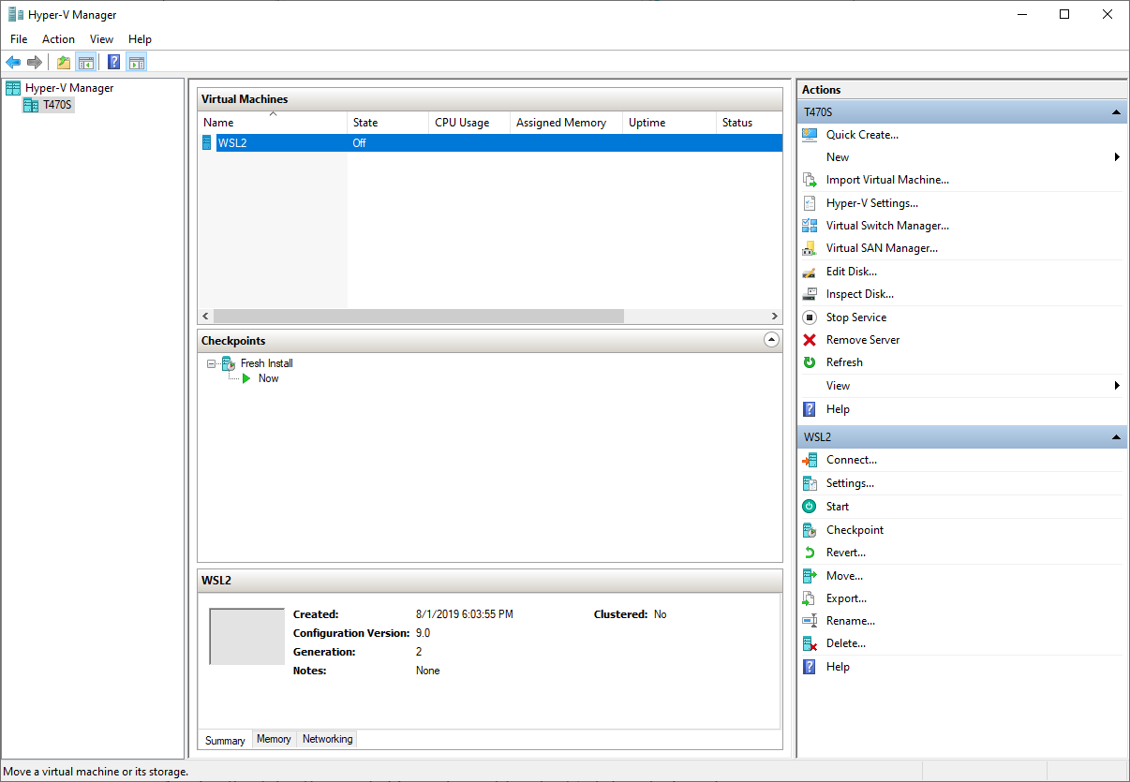Click the Show/Hide Action Pane toolbar icon
Image resolution: width=1130 pixels, height=782 pixels.
pos(137,62)
